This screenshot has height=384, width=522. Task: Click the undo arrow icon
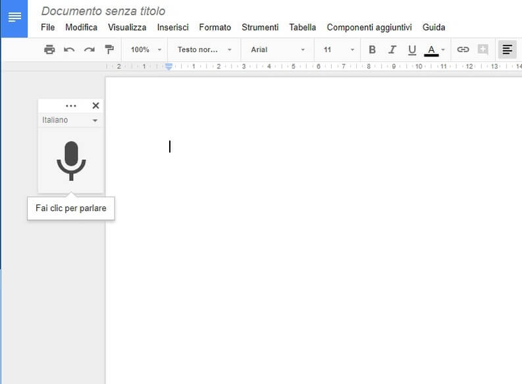click(69, 49)
